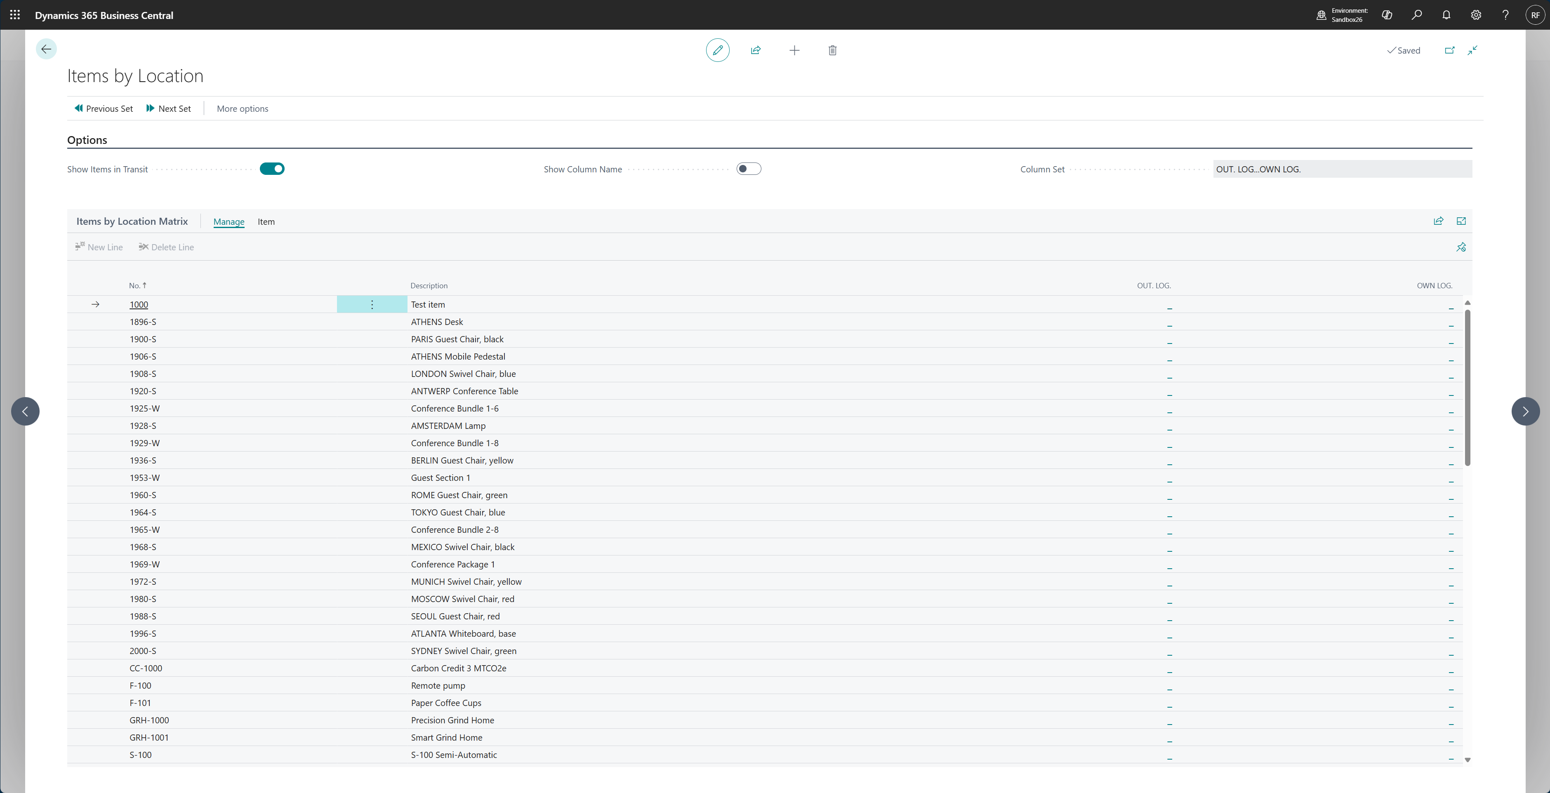Open row menu for item 1000
The height and width of the screenshot is (793, 1550).
372,304
